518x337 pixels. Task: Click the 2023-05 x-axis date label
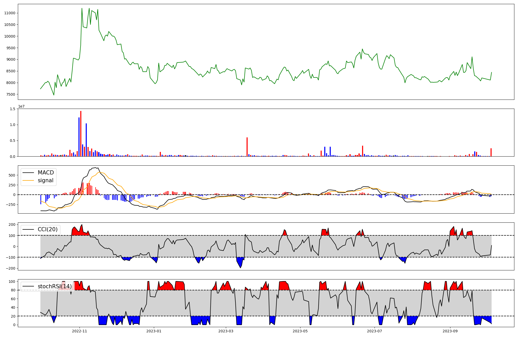(x=300, y=331)
